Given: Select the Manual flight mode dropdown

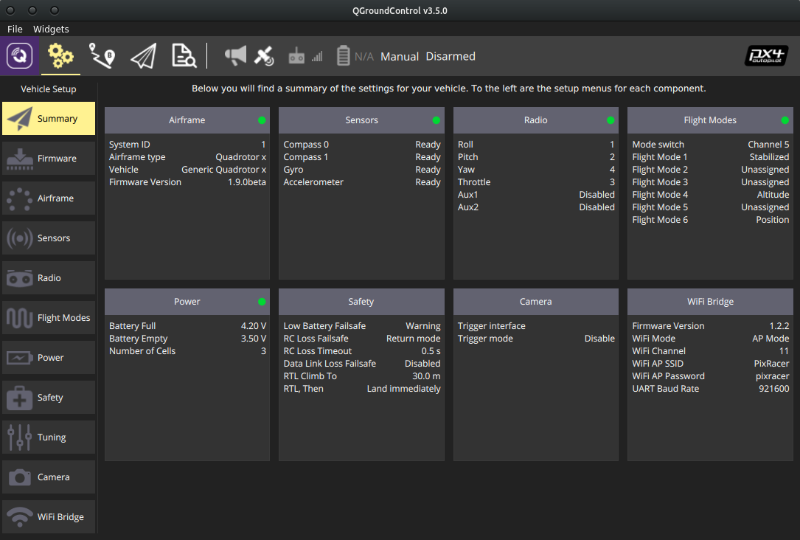Looking at the screenshot, I should coord(400,57).
